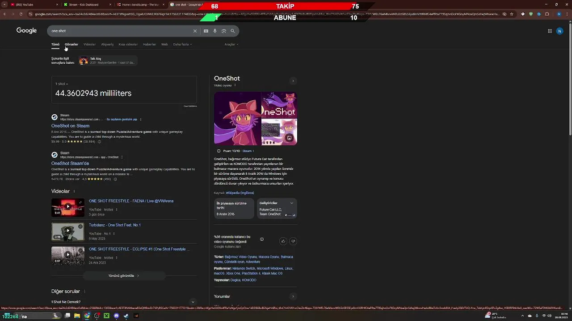
Task: Open options beside the Videolar heading
Action: [x=74, y=191]
